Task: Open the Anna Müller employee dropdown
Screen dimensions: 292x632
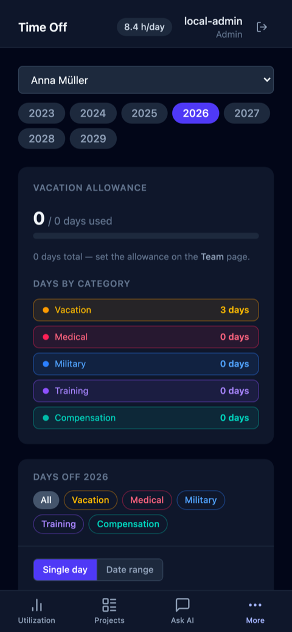Action: tap(146, 80)
